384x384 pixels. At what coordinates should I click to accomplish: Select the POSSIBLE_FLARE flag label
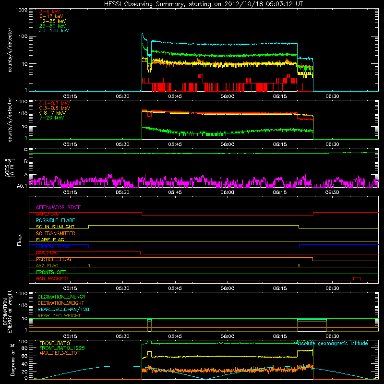tap(55, 220)
